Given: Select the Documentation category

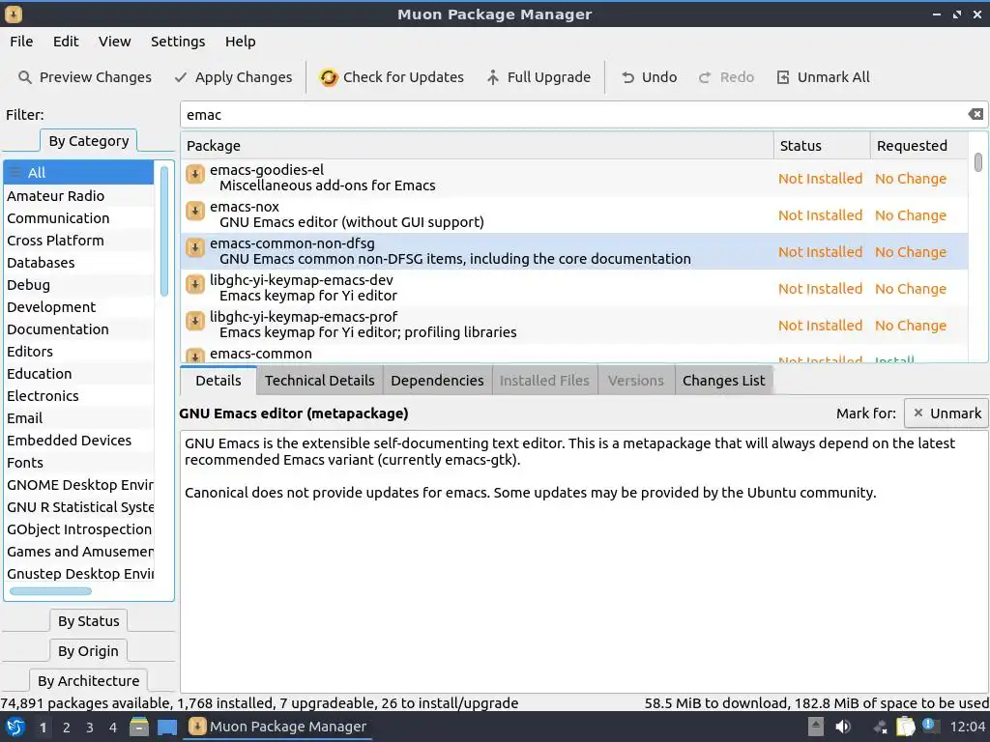Looking at the screenshot, I should (79, 329).
